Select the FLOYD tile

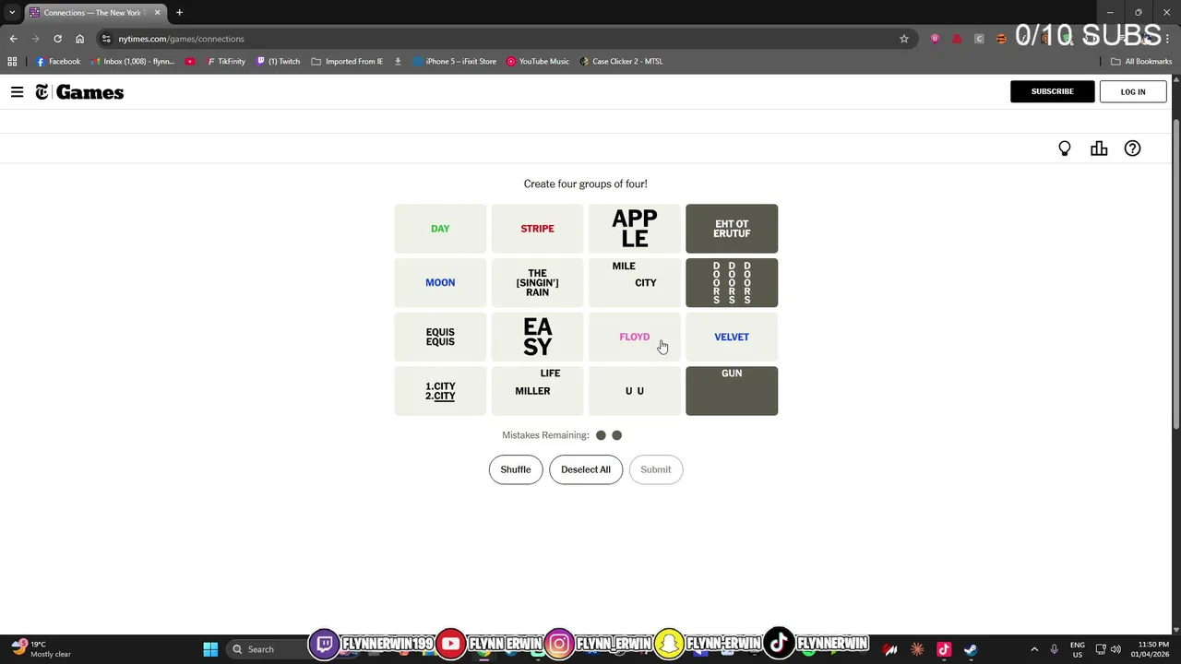click(x=635, y=337)
